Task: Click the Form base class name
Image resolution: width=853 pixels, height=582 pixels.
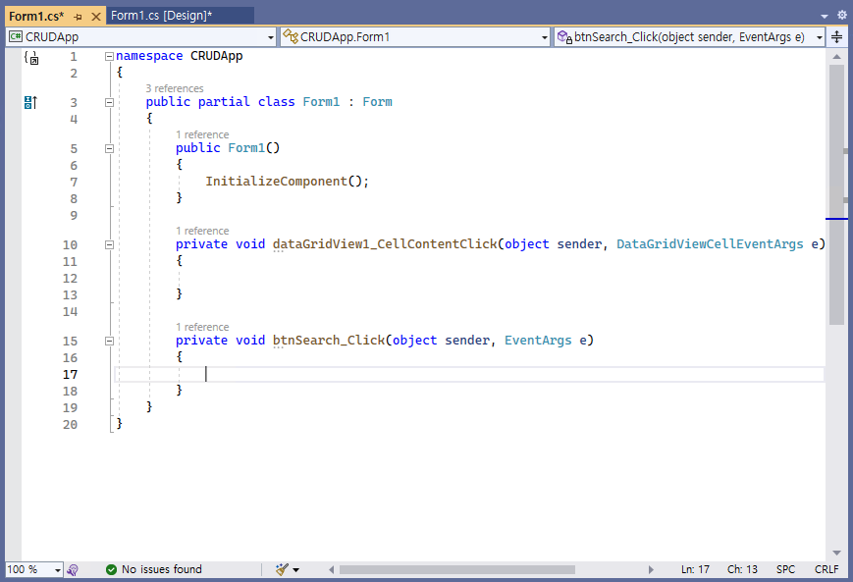Action: 377,102
